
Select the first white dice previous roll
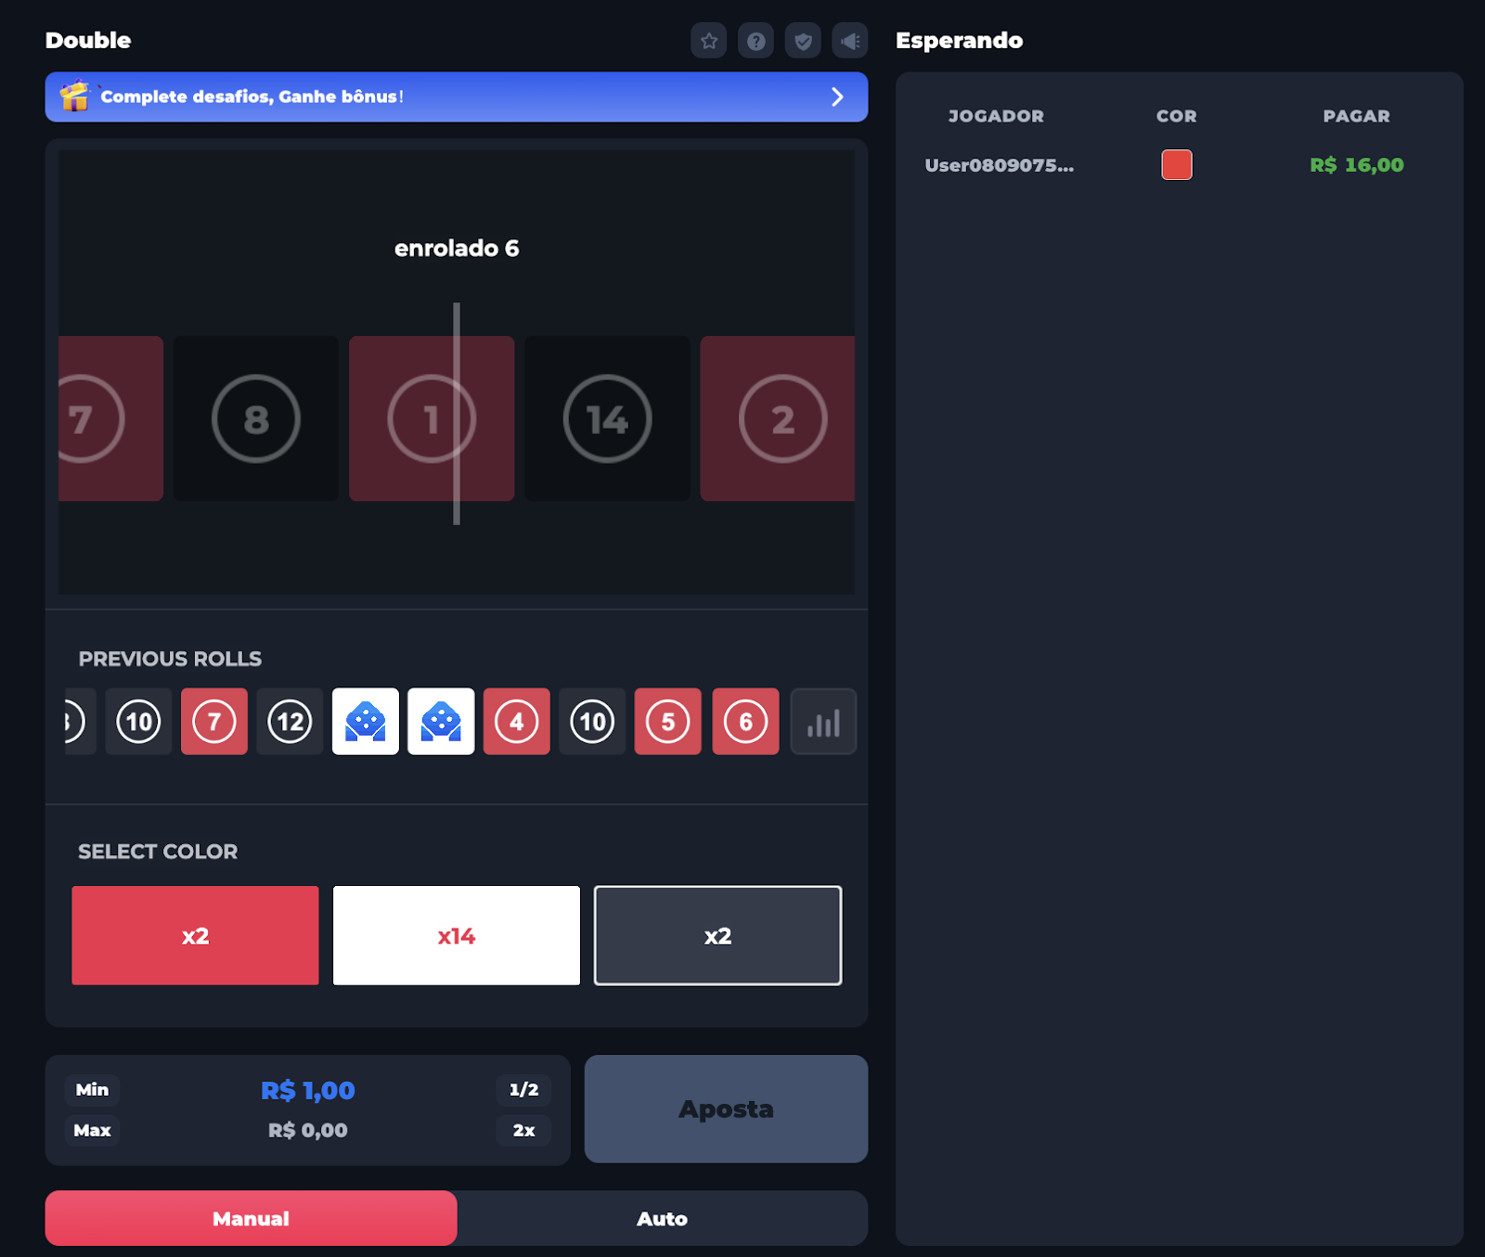point(366,722)
